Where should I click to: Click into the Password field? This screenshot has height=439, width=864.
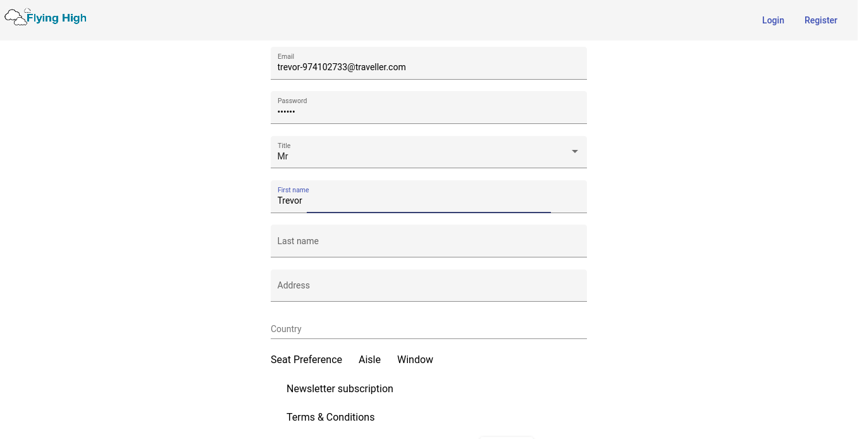428,111
